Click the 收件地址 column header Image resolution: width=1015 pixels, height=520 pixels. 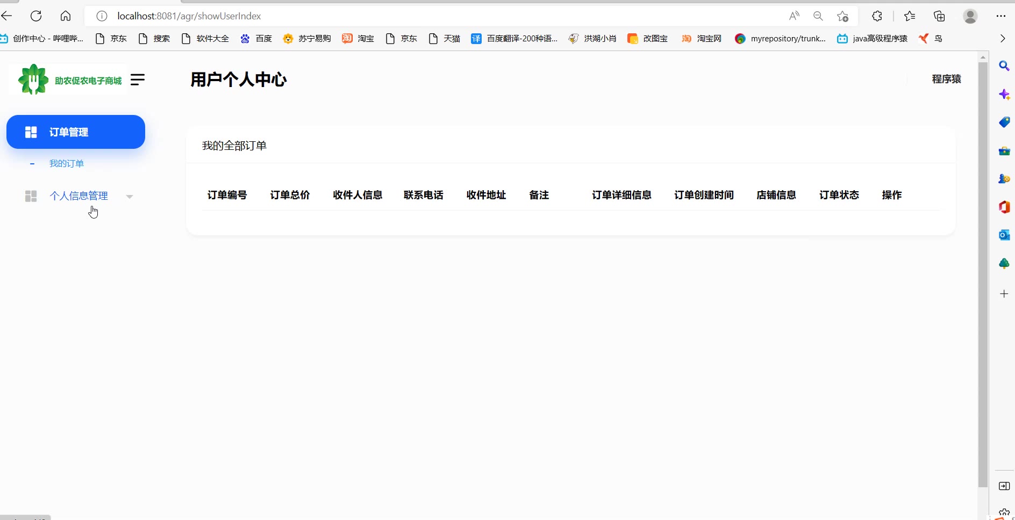pyautogui.click(x=487, y=195)
